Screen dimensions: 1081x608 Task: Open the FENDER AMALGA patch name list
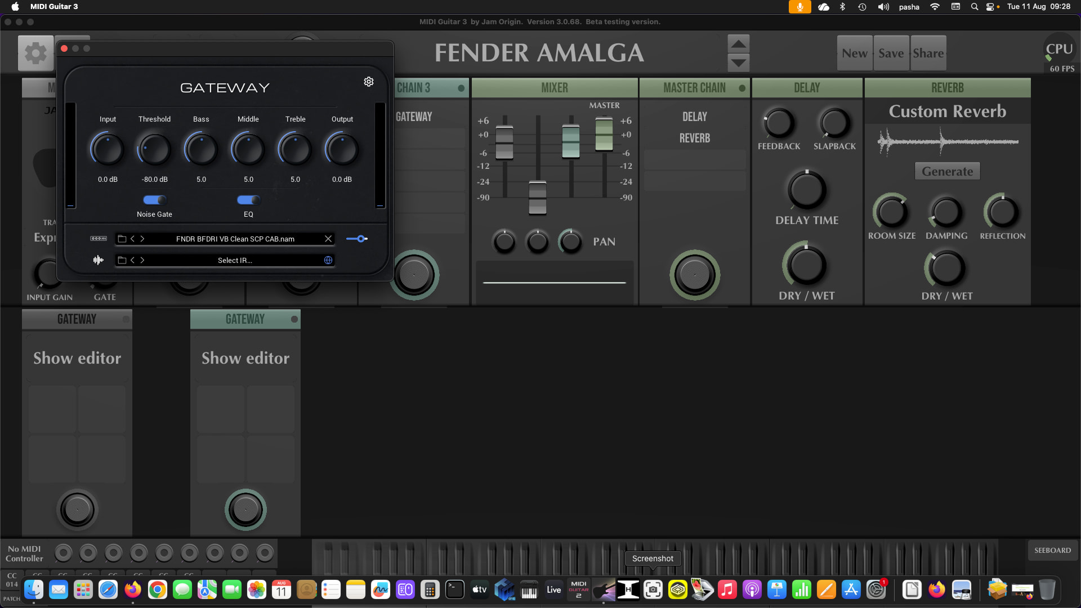point(539,53)
